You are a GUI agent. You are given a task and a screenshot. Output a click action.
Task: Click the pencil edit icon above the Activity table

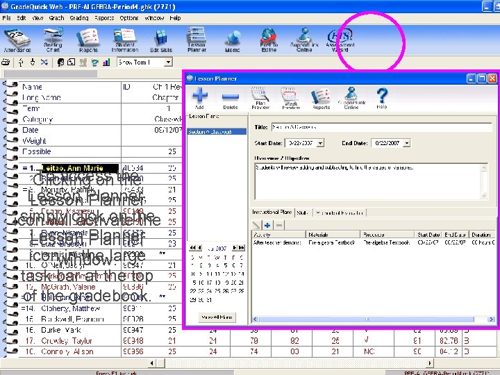coord(256,226)
